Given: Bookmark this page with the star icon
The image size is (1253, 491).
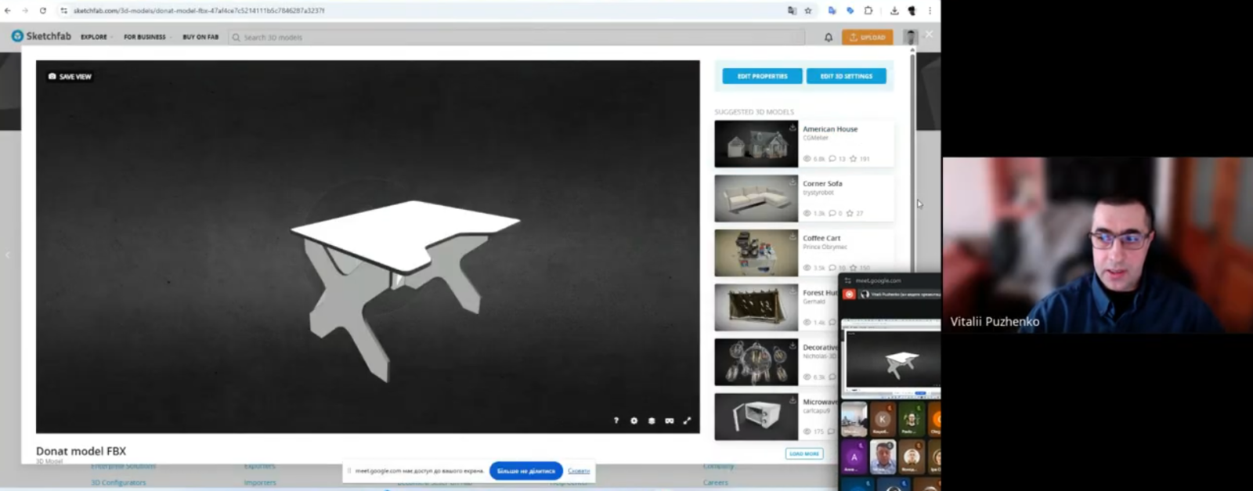Looking at the screenshot, I should coord(808,11).
